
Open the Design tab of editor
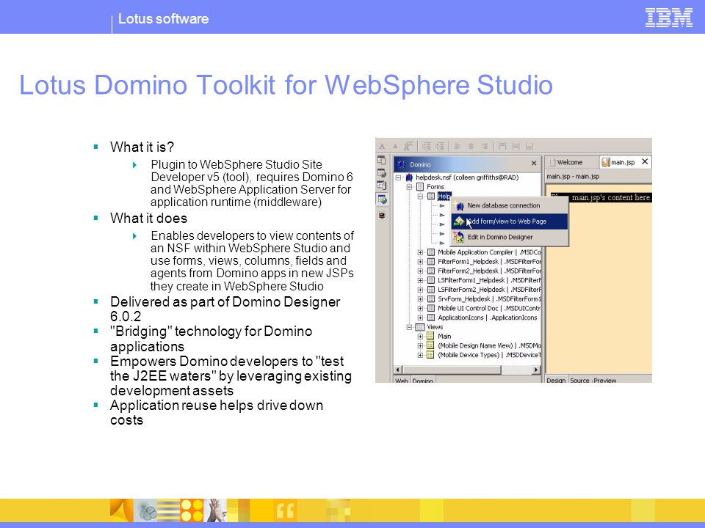(556, 380)
